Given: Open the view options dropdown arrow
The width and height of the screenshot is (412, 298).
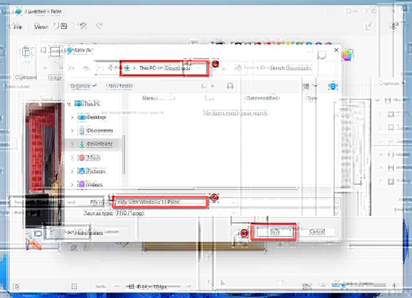Looking at the screenshot, I should click(x=315, y=86).
